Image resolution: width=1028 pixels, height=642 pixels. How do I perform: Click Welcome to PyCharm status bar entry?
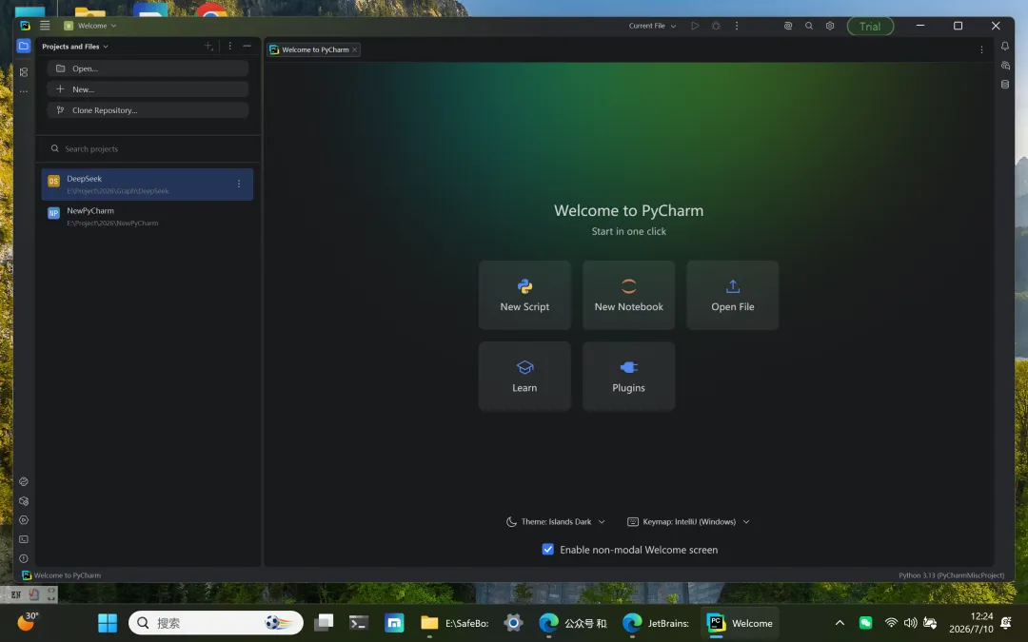coord(61,575)
